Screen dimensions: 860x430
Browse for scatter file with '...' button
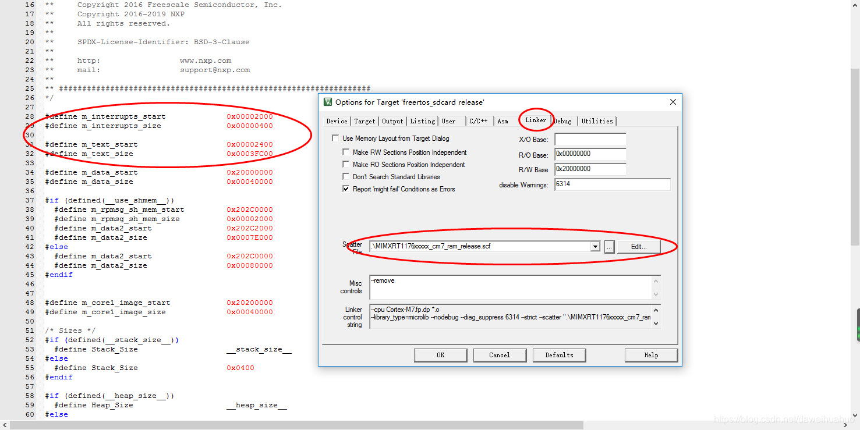tap(610, 247)
